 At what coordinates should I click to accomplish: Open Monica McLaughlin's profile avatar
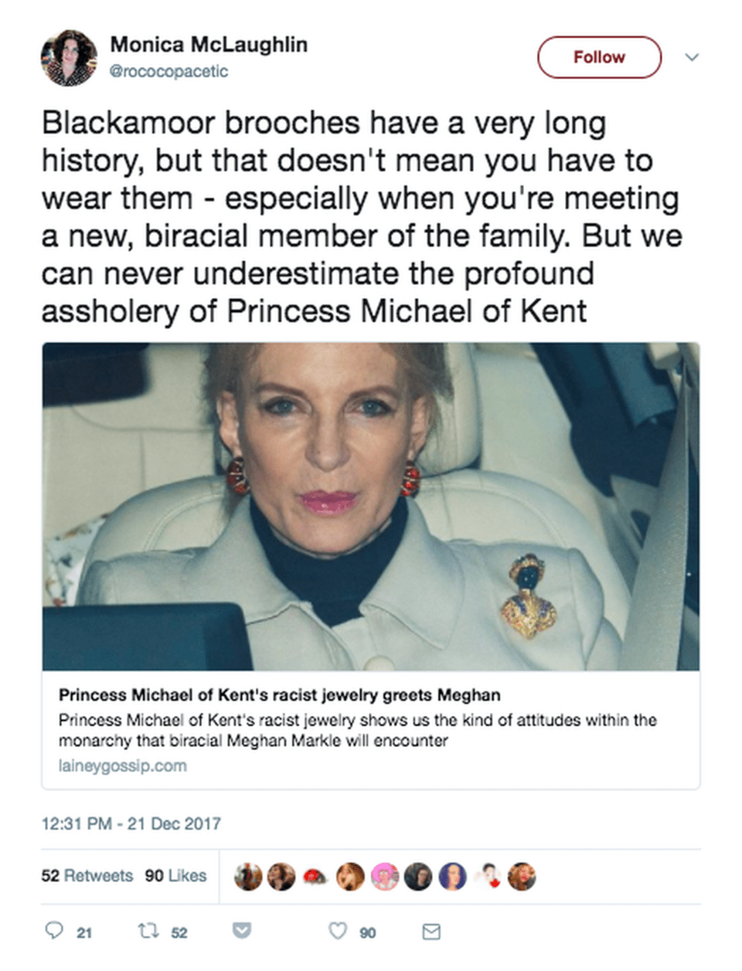tap(69, 58)
